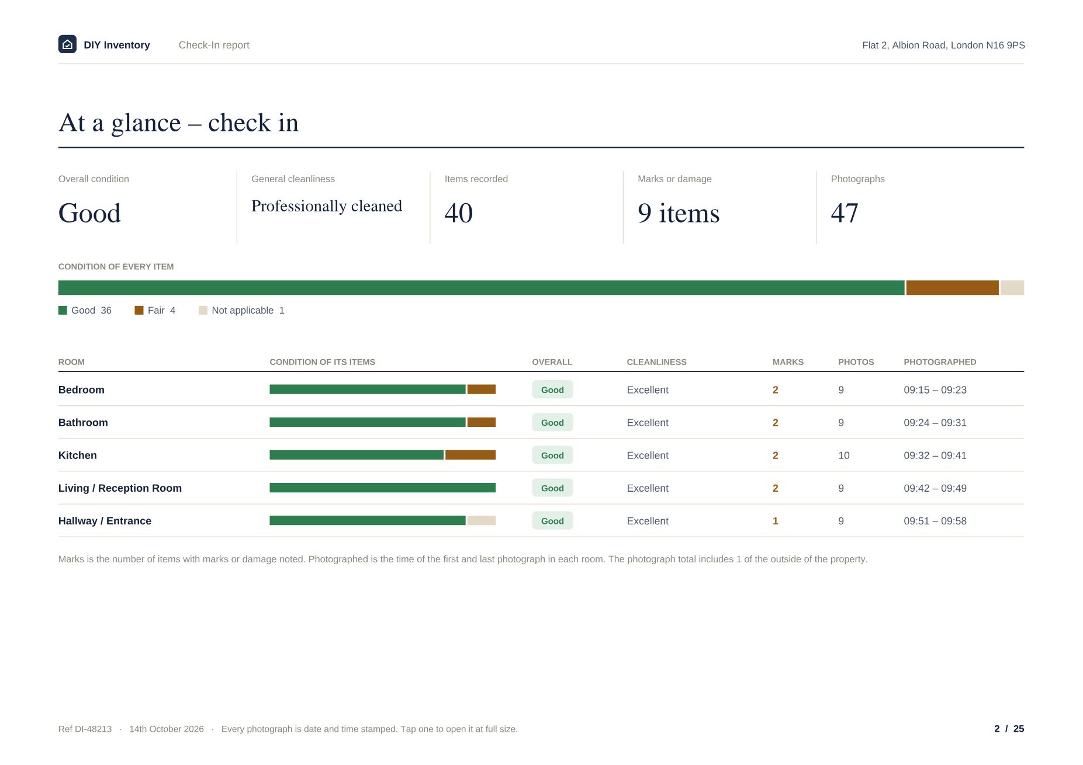The width and height of the screenshot is (1083, 765).
Task: Click the 'At a glance – check in' heading
Action: point(178,123)
